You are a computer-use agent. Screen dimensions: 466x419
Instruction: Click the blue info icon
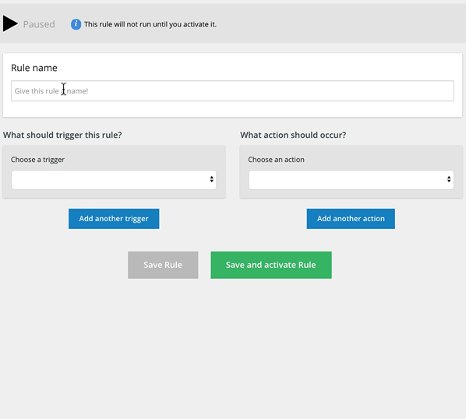pyautogui.click(x=76, y=24)
